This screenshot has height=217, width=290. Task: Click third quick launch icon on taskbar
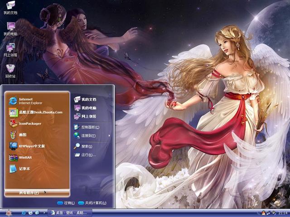[37, 213]
